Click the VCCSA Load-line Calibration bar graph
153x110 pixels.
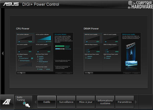44,38
